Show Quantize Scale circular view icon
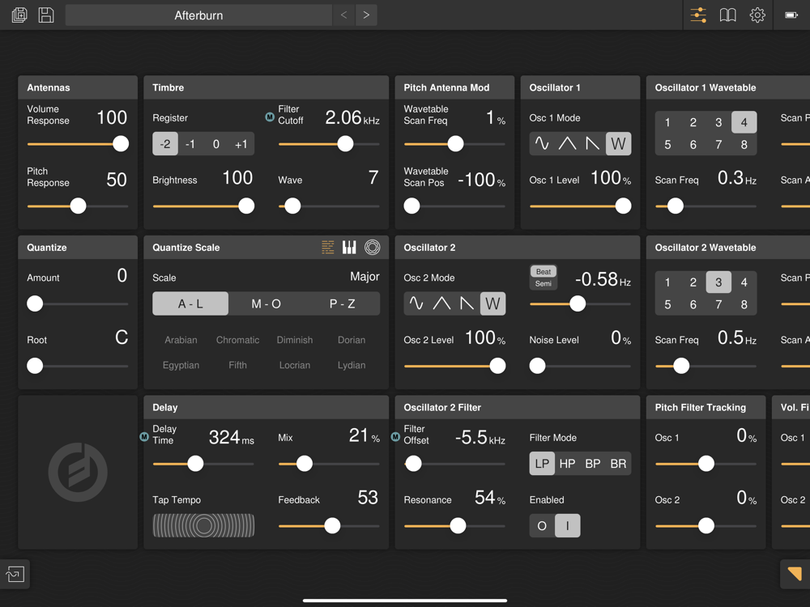810x607 pixels. 372,247
